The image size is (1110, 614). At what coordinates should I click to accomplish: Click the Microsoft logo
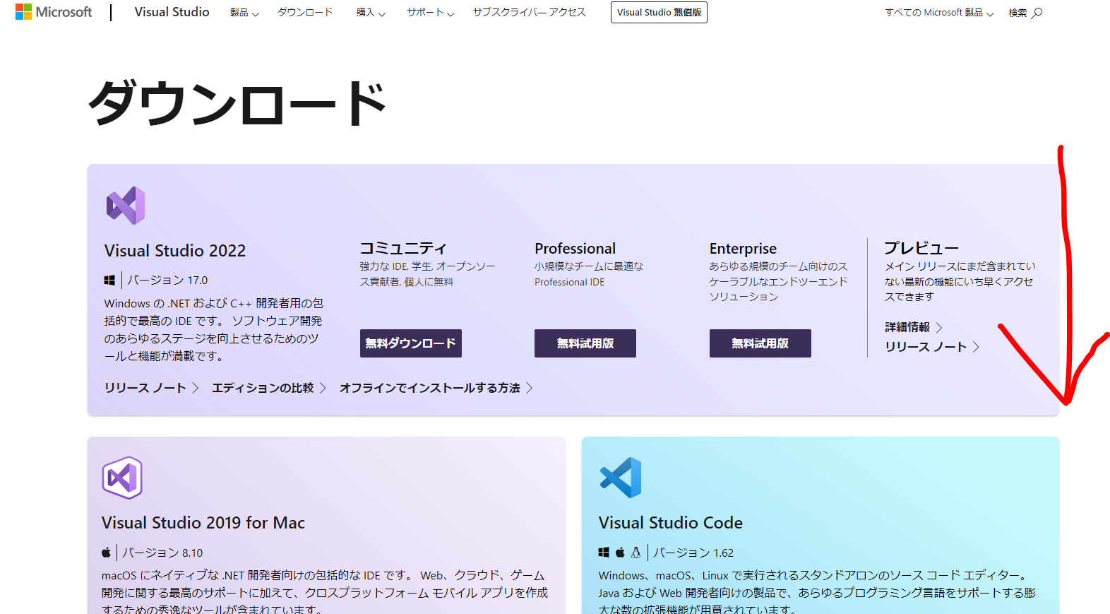(54, 12)
